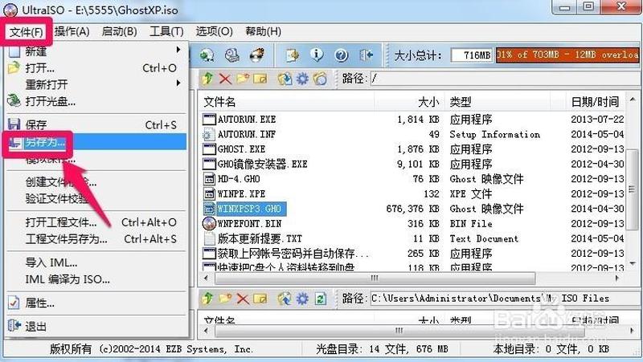The width and height of the screenshot is (643, 362).
Task: Choose IML 编译为 ISO... menu entry
Action: [x=96, y=279]
